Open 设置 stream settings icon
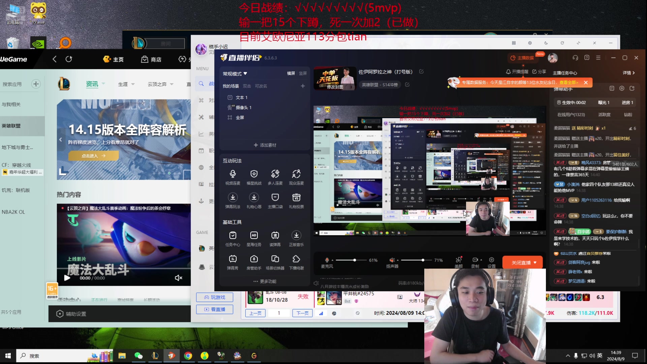 491,260
